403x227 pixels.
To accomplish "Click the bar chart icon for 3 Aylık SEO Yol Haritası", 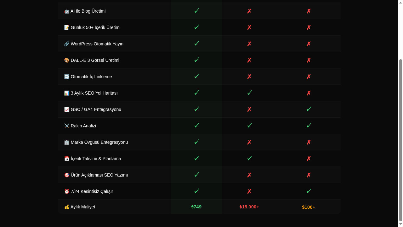I will click(x=67, y=93).
